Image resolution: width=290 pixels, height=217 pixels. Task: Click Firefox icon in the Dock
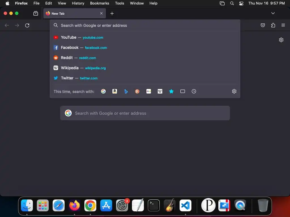(74, 205)
